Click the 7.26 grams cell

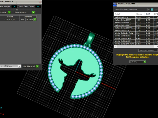tap(140, 30)
